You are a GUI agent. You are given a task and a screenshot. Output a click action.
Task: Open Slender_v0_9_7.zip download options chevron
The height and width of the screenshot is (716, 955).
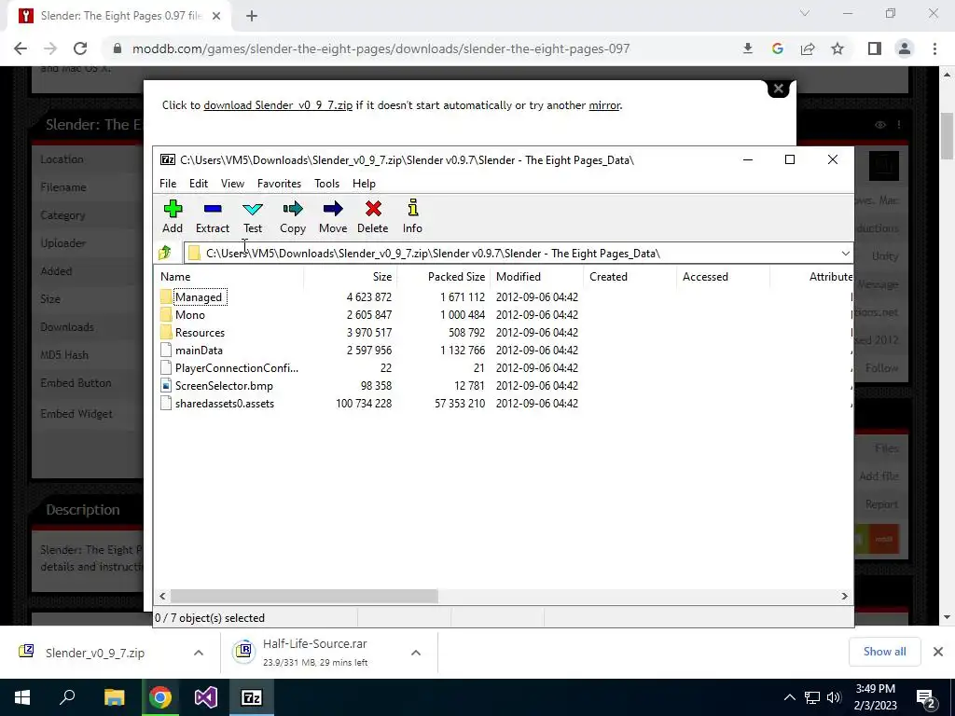198,653
